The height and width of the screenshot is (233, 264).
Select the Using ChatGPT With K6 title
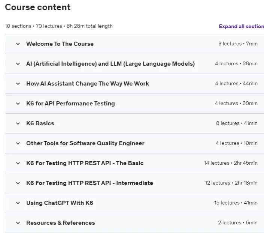coord(60,203)
